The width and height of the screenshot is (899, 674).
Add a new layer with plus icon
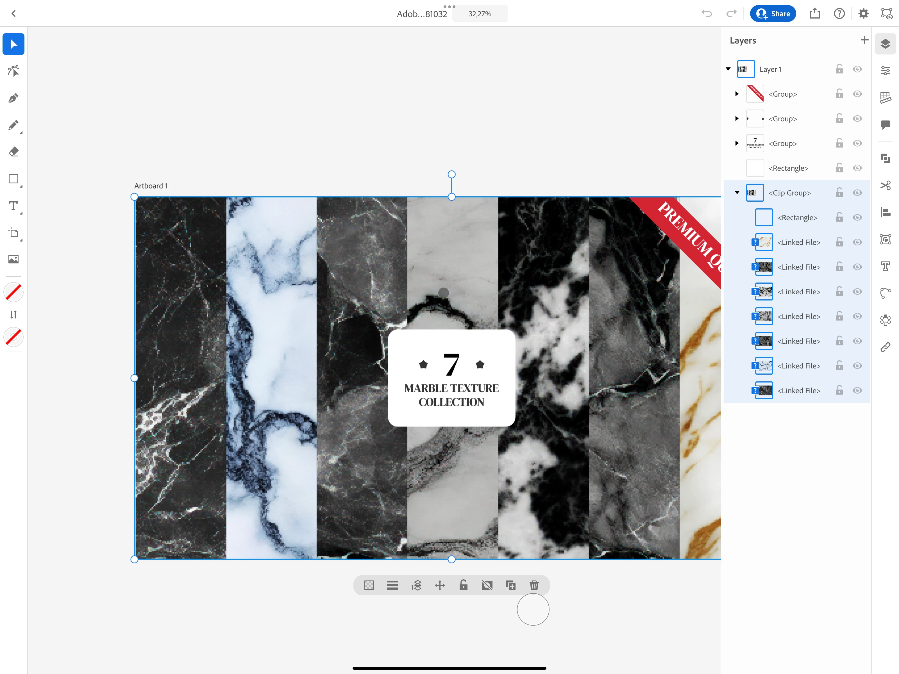click(864, 40)
